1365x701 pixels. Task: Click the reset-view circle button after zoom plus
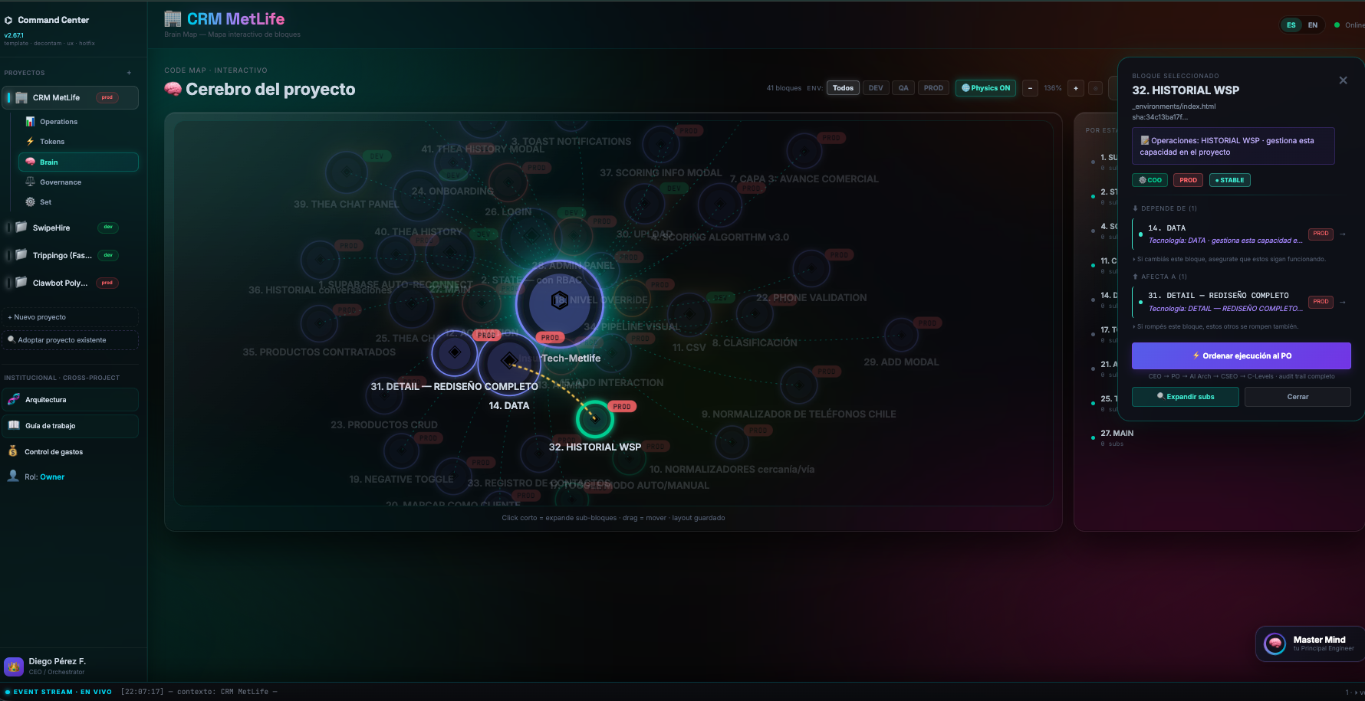[x=1096, y=88]
